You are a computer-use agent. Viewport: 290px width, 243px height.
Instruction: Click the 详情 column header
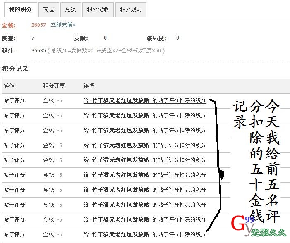coord(89,86)
